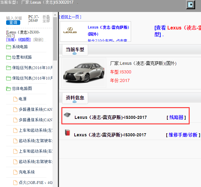The width and height of the screenshot is (201, 187).
Task: Expand the 位置和线路 folder
Action: pyautogui.click(x=22, y=57)
